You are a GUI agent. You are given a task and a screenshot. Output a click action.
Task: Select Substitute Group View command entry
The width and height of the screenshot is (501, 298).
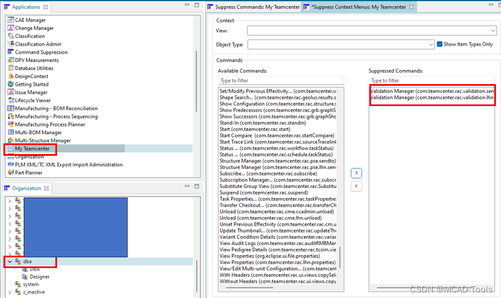(x=277, y=186)
